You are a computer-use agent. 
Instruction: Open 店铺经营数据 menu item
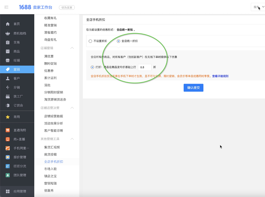pos(54,116)
